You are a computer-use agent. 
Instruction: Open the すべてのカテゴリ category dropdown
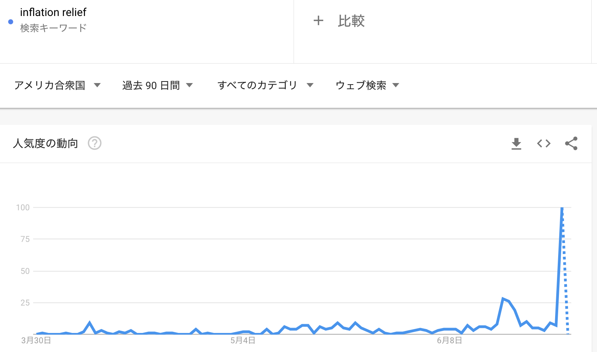[265, 85]
